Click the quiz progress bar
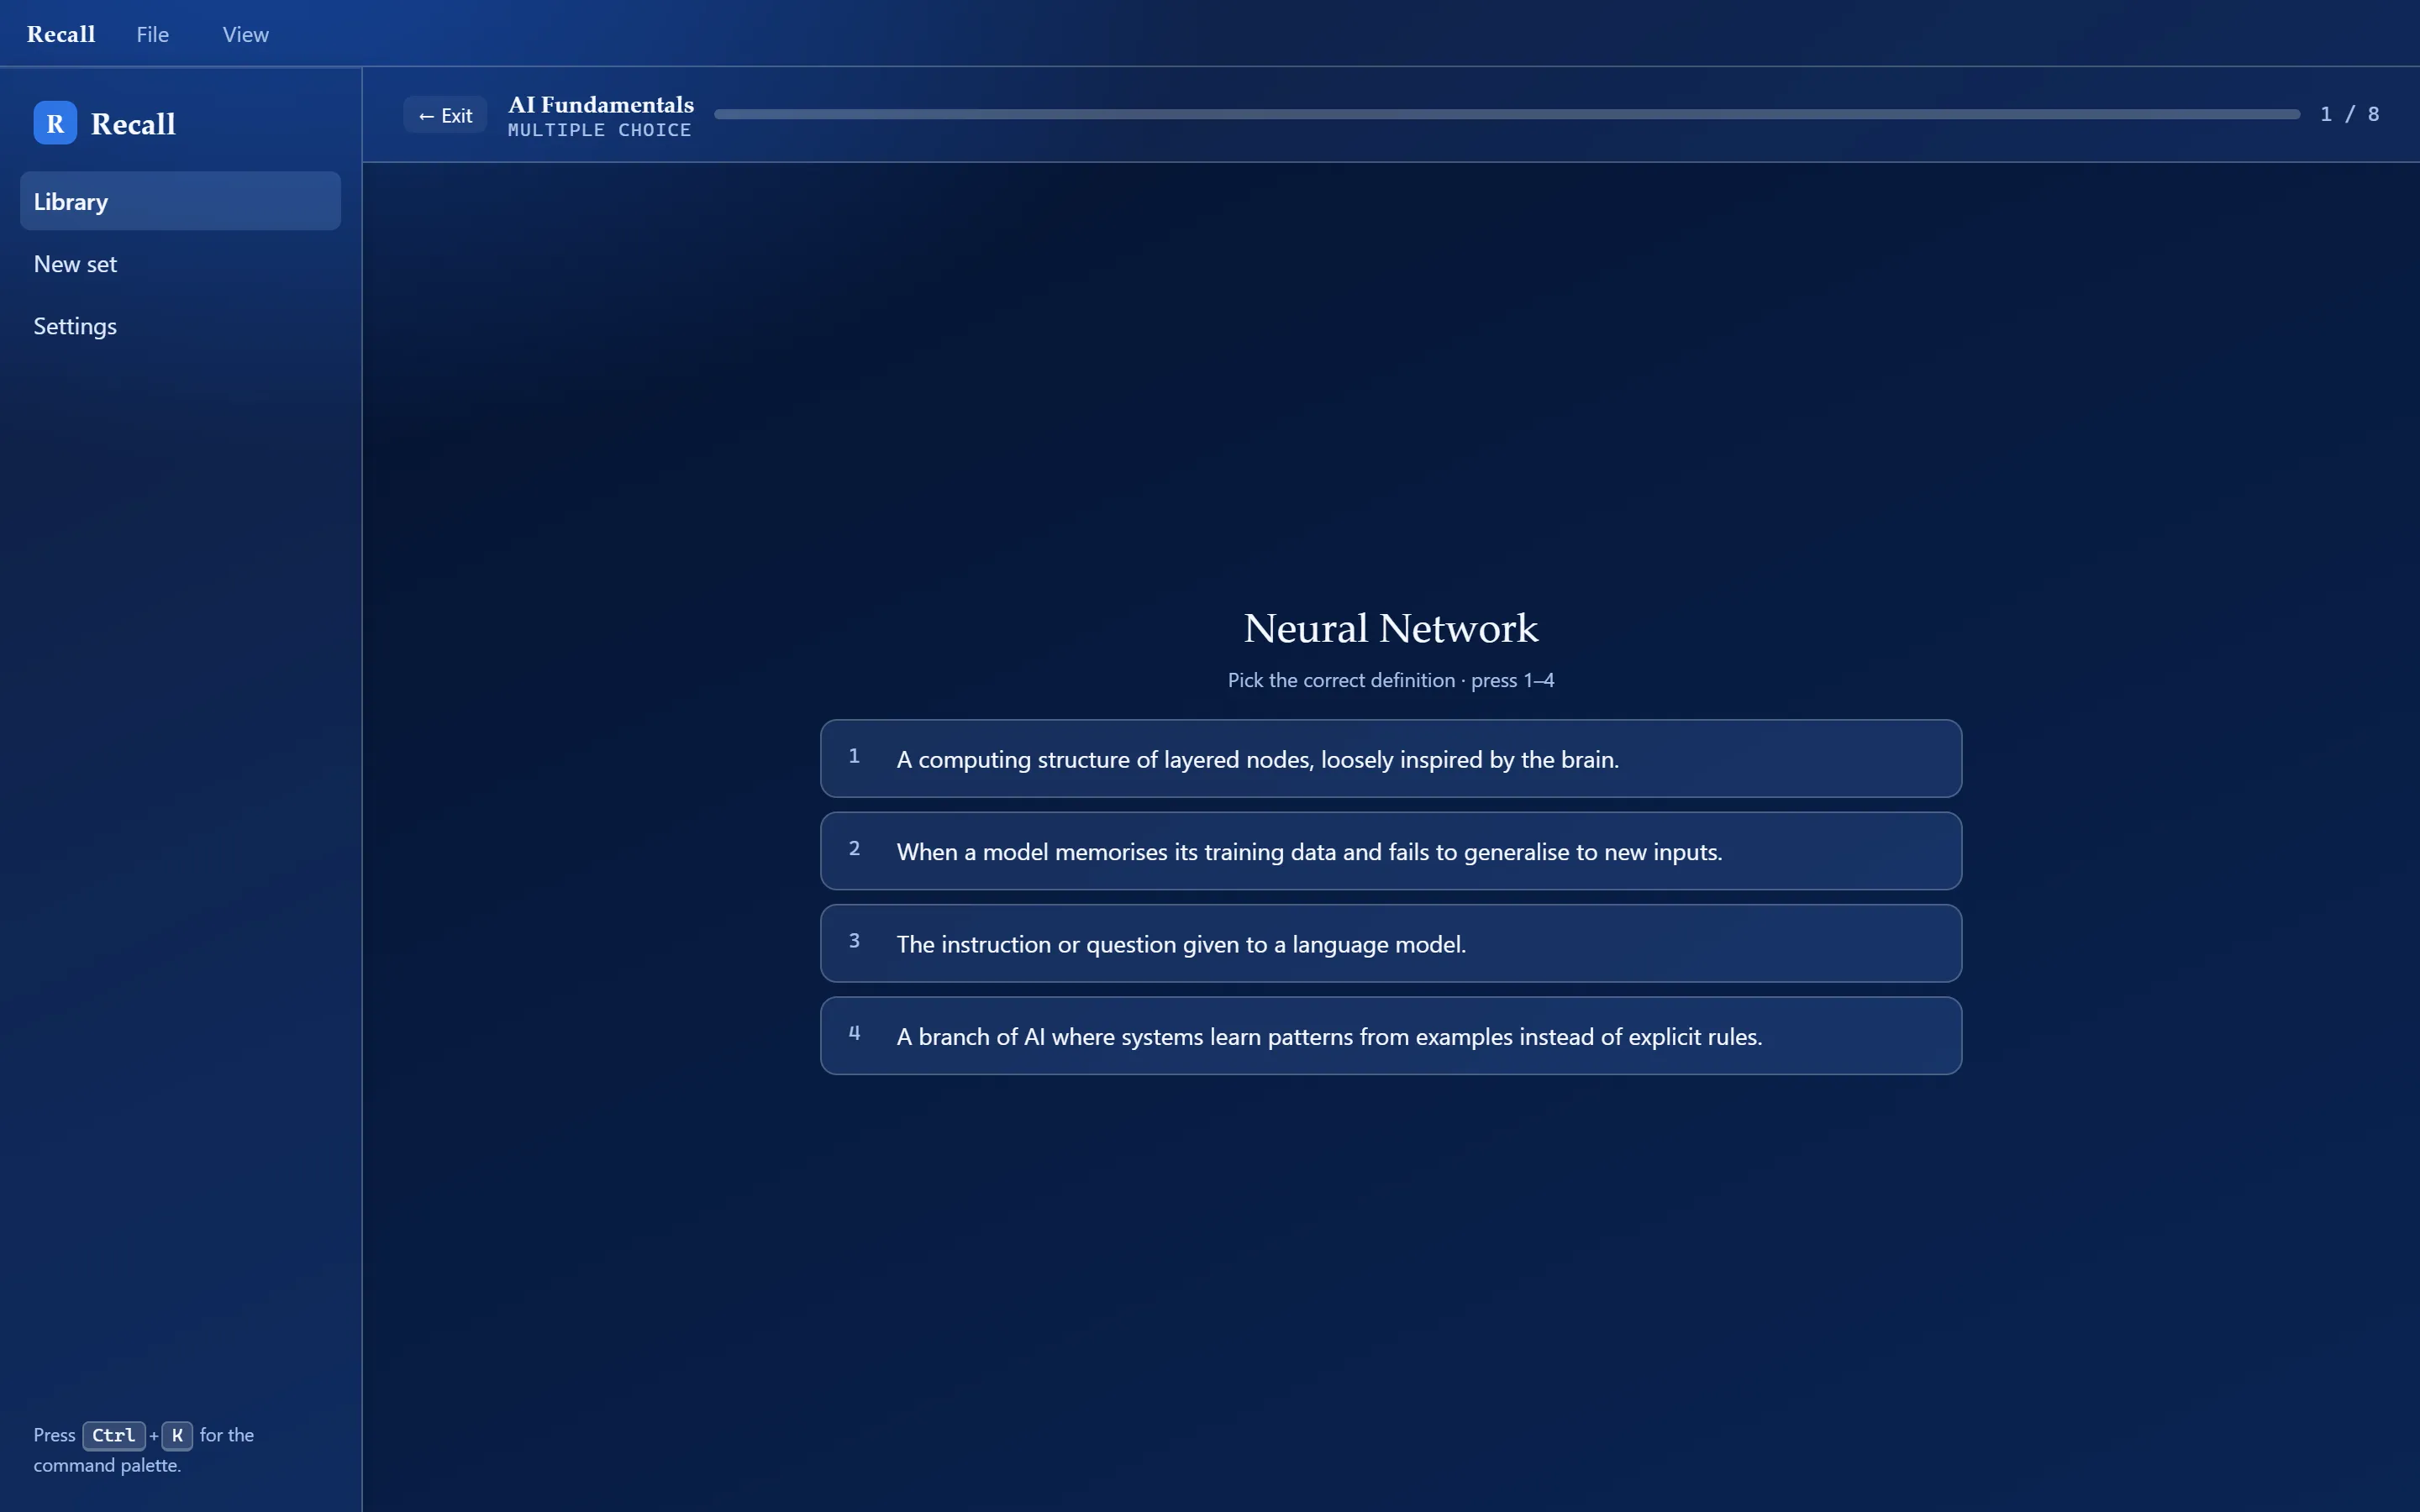The image size is (2420, 1512). [1507, 114]
